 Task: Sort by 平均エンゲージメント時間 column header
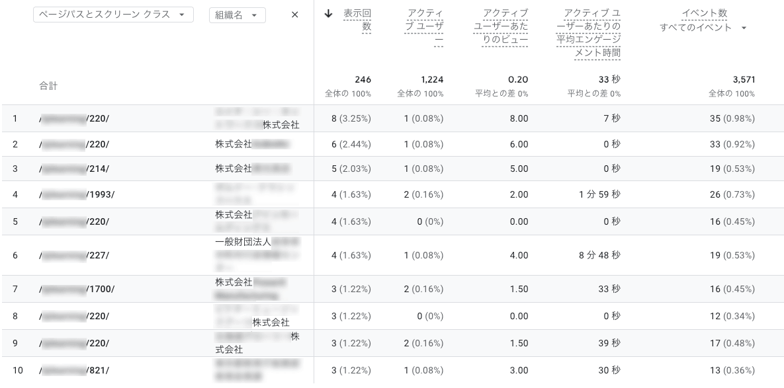(x=589, y=32)
